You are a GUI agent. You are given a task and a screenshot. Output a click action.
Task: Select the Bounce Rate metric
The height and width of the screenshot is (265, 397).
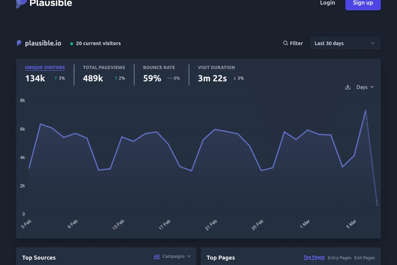click(159, 67)
